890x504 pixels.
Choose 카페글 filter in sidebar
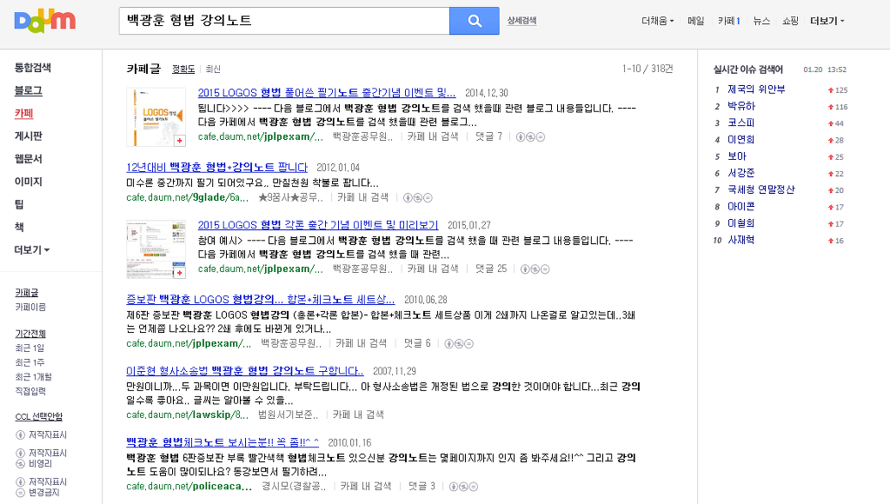tap(27, 292)
